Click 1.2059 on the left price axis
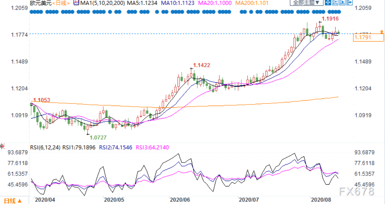 tap(19, 8)
